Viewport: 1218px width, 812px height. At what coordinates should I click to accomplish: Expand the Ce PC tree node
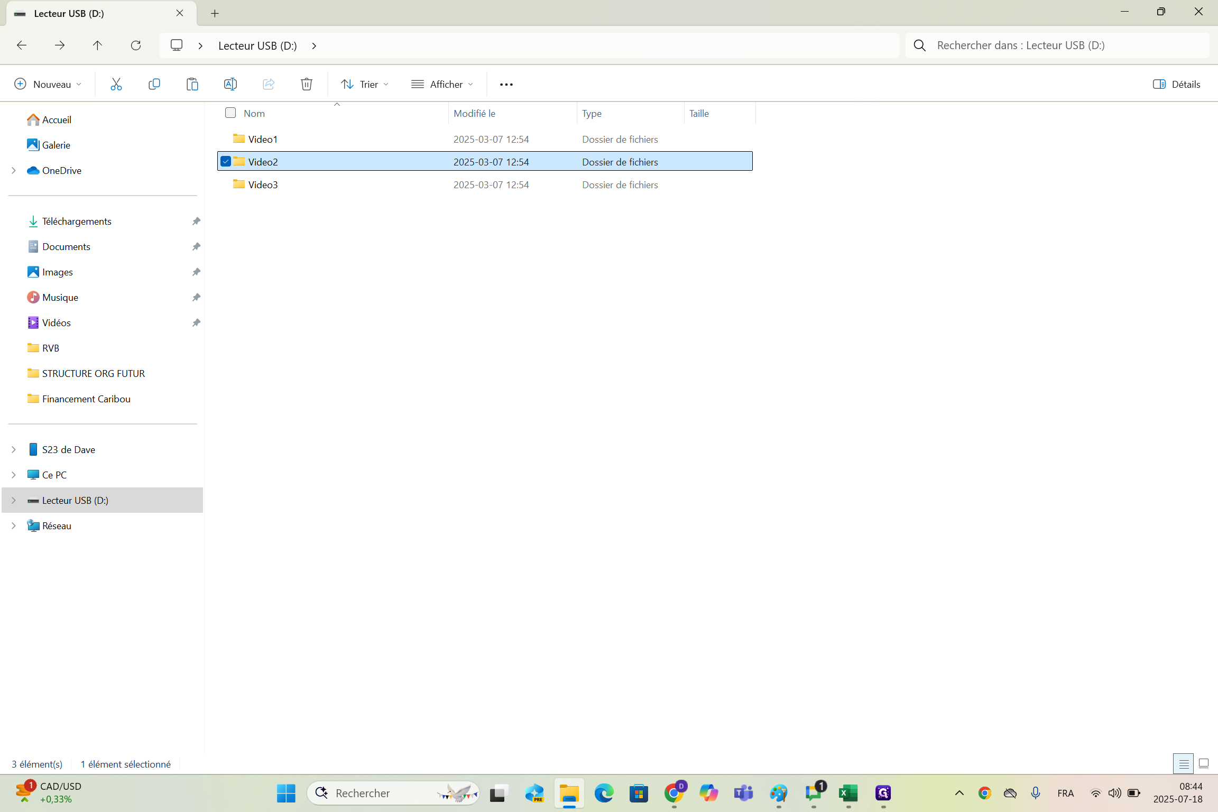[14, 475]
